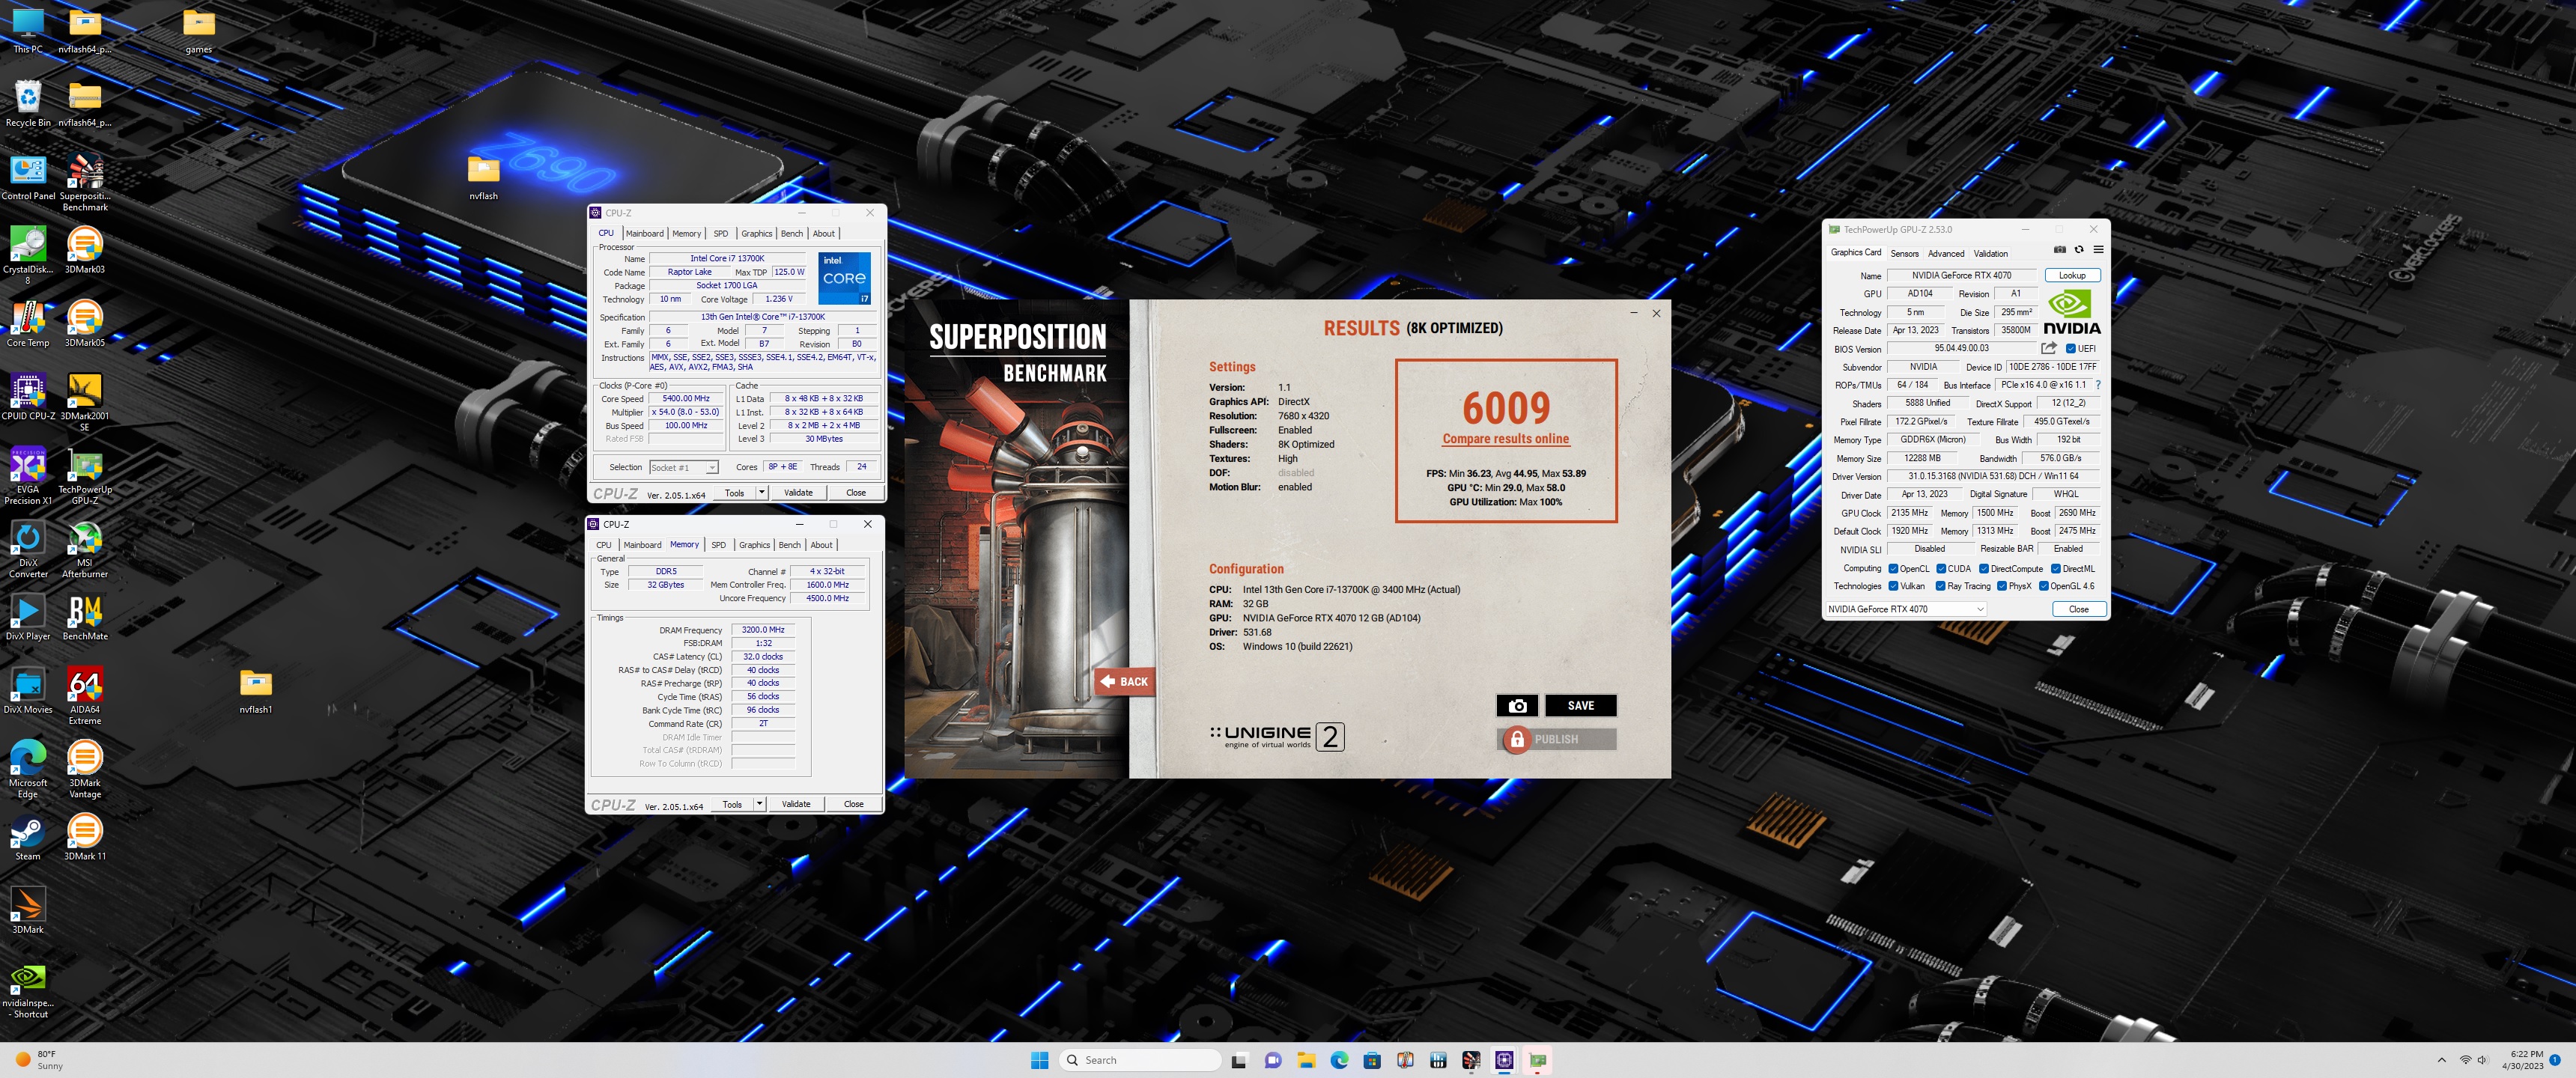Image resolution: width=2576 pixels, height=1078 pixels.
Task: Take a GPU-Z screenshot with the camera icon
Action: [x=2059, y=250]
